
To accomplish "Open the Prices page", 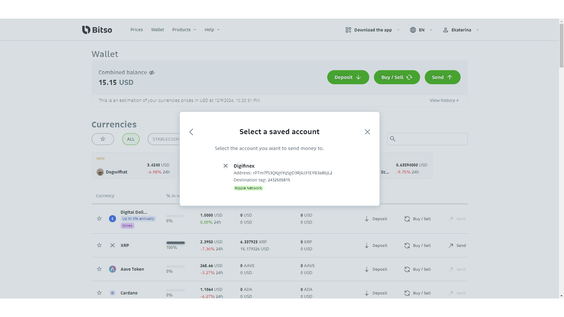I will click(x=137, y=30).
